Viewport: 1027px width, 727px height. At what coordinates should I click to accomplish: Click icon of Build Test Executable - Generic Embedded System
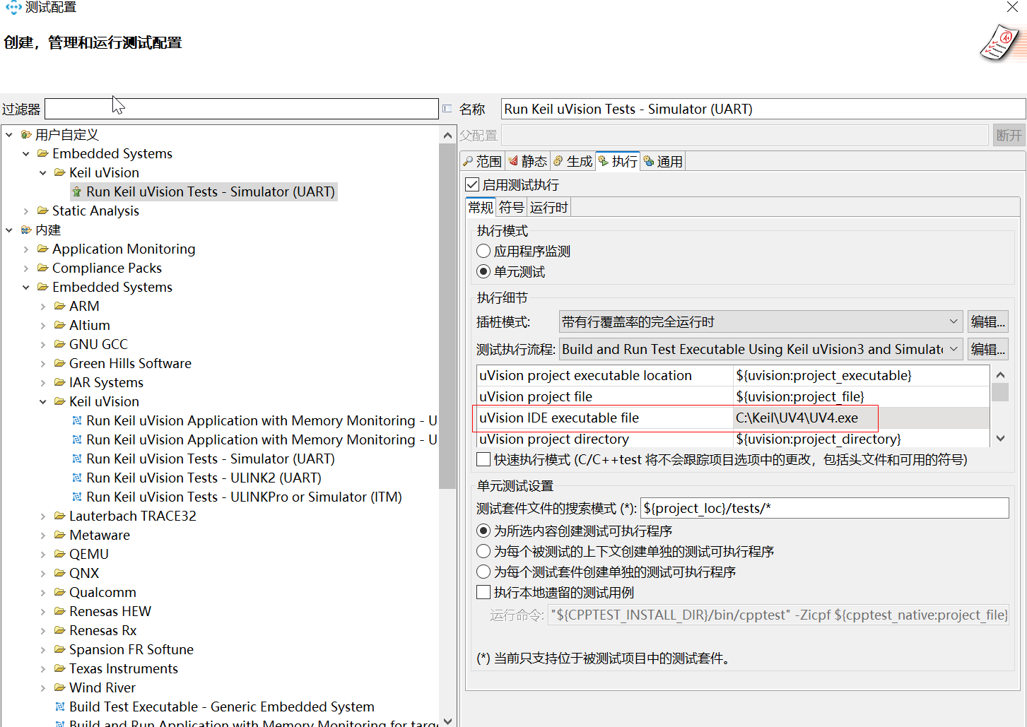coord(60,707)
